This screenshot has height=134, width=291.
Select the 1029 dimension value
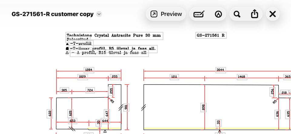[82, 77]
